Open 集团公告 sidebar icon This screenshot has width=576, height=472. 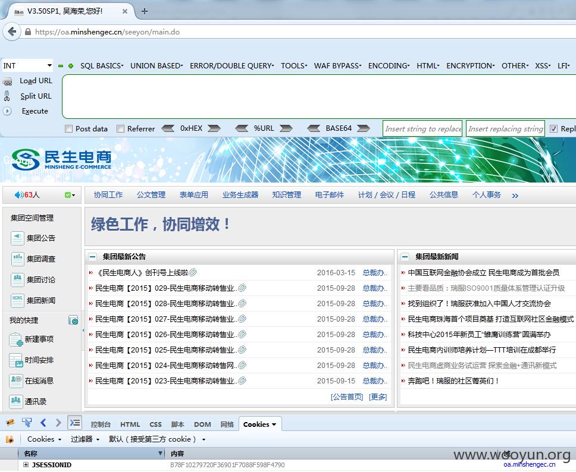(x=17, y=238)
